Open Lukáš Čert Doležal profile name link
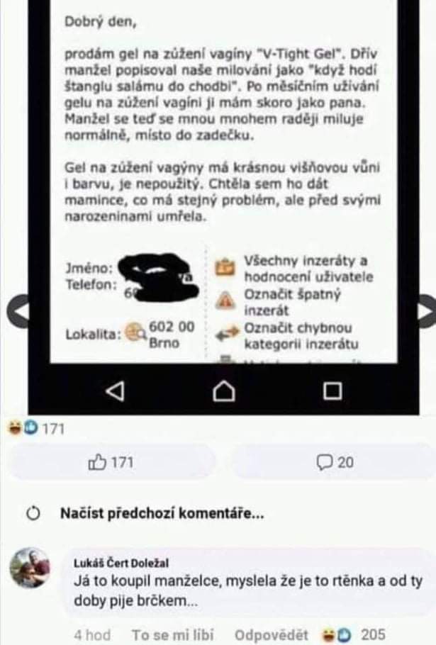 click(121, 563)
